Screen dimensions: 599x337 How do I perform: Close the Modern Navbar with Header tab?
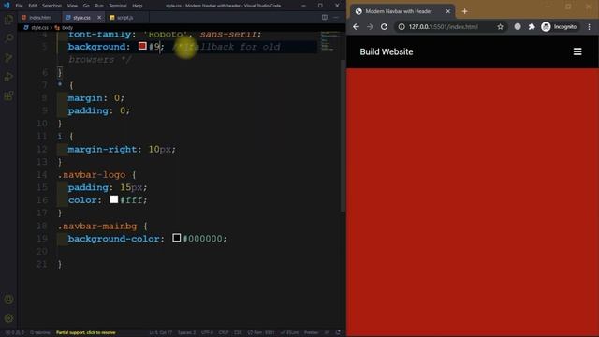[x=448, y=11]
